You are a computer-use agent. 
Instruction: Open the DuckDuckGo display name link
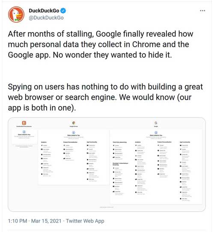44,11
